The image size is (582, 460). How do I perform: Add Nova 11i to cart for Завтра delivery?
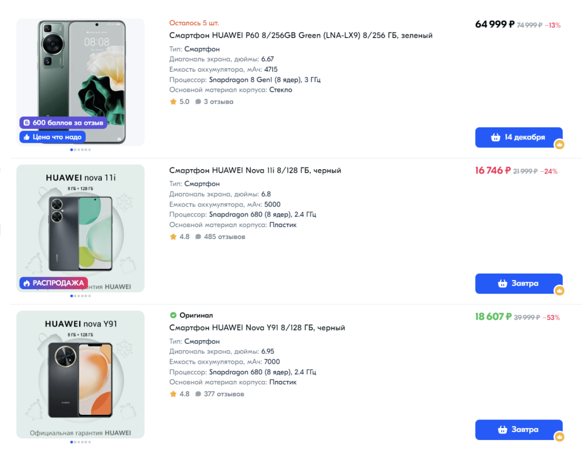(x=518, y=283)
